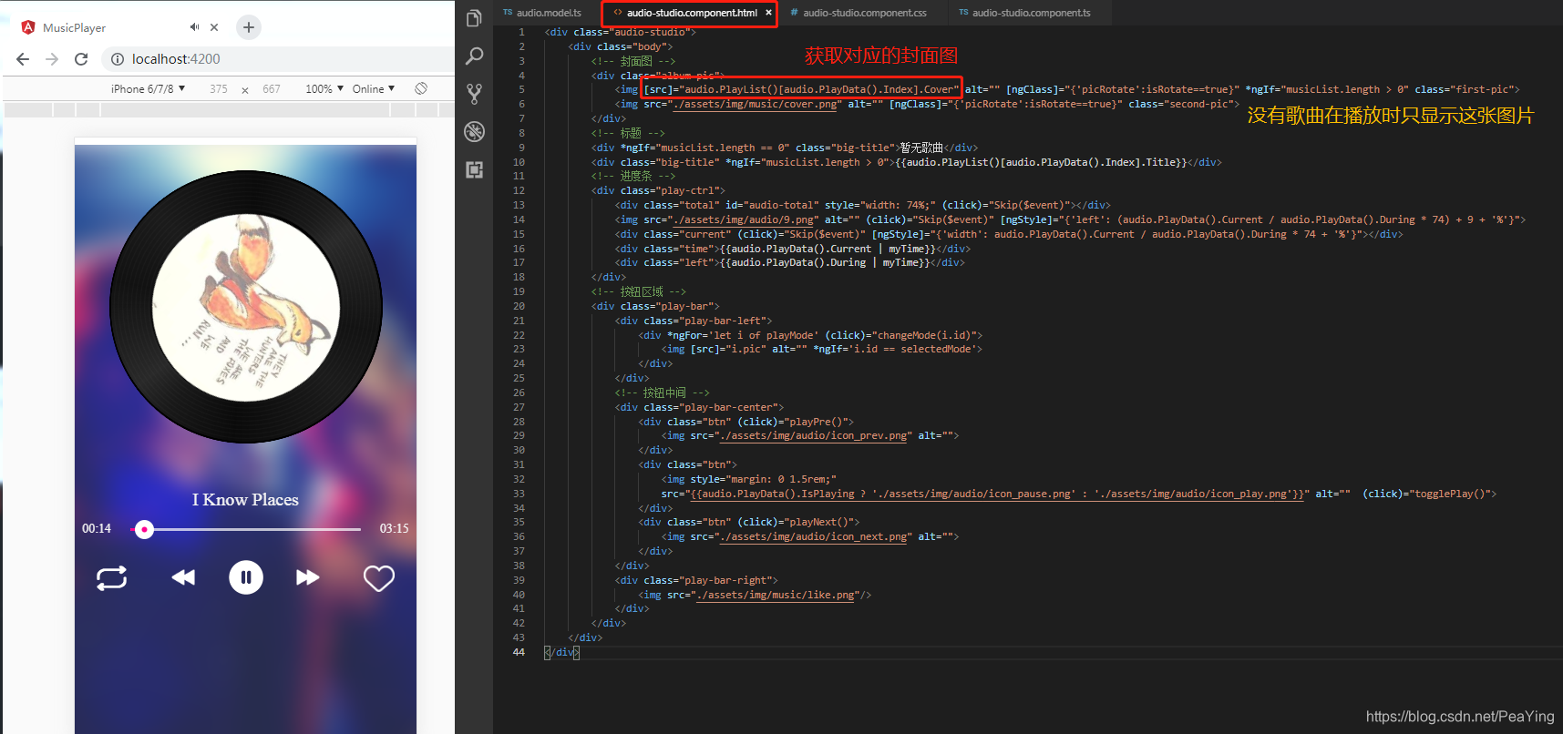Open a new browser tab

[x=248, y=27]
